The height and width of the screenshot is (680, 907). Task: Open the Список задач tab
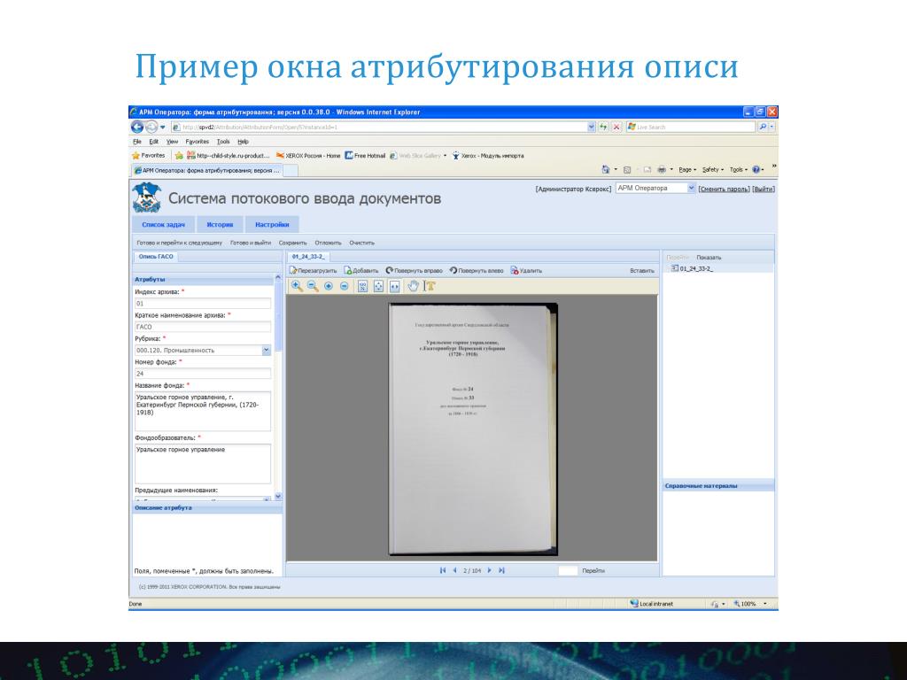(163, 224)
